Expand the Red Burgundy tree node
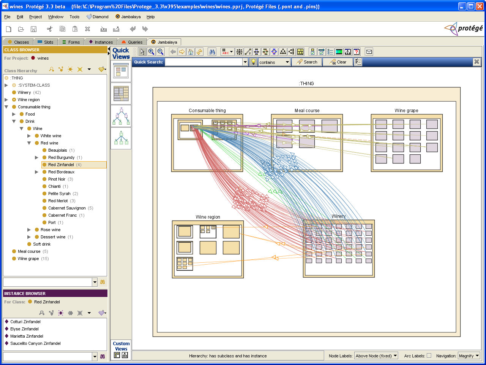The image size is (486, 365). [37, 157]
